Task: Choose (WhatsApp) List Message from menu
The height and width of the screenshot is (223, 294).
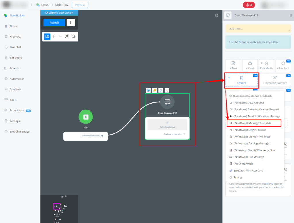Action: click(249, 157)
